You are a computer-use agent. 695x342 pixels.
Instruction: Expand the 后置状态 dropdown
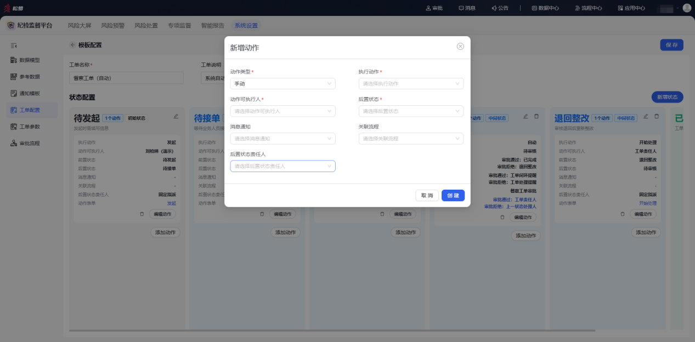(411, 111)
